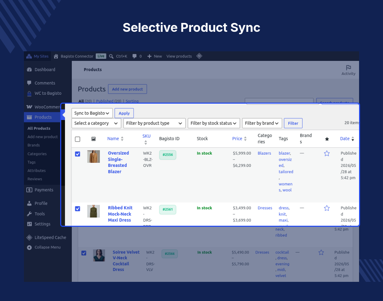Screen dimensions: 383x301
Task: Click the image column header icon
Action: click(93, 139)
